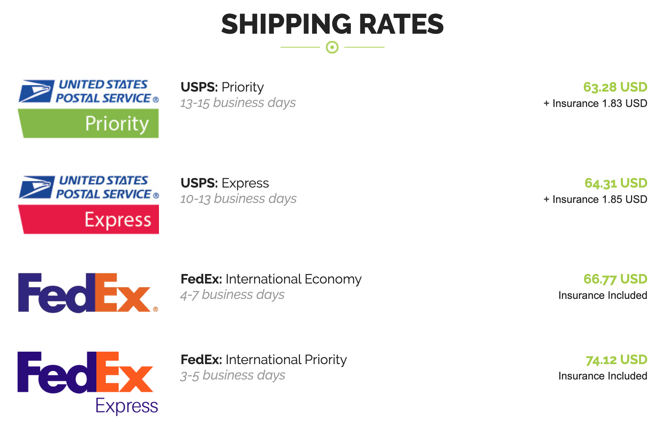Select the USPS: Priority shipping option
This screenshot has height=437, width=660.
click(222, 87)
